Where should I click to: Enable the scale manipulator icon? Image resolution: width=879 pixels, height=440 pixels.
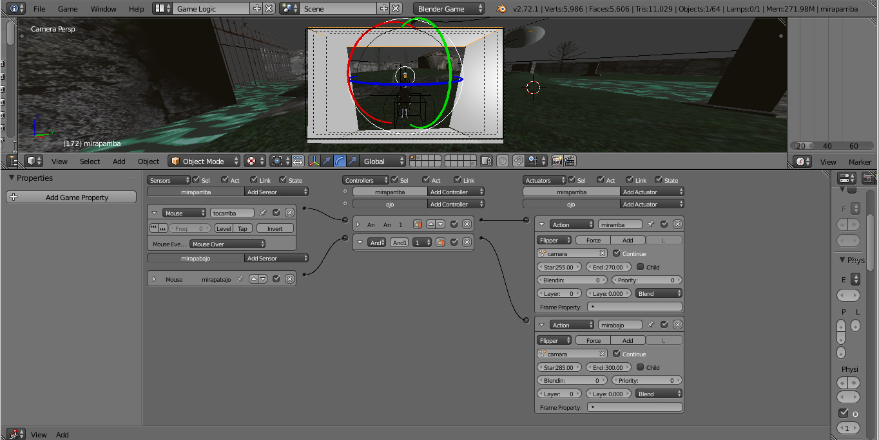tap(352, 161)
